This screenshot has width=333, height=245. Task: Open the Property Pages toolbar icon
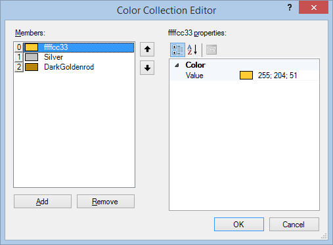click(211, 50)
